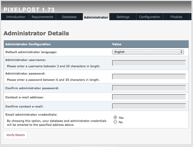Click the PIXELPOST 1.73 title

pos(29,10)
